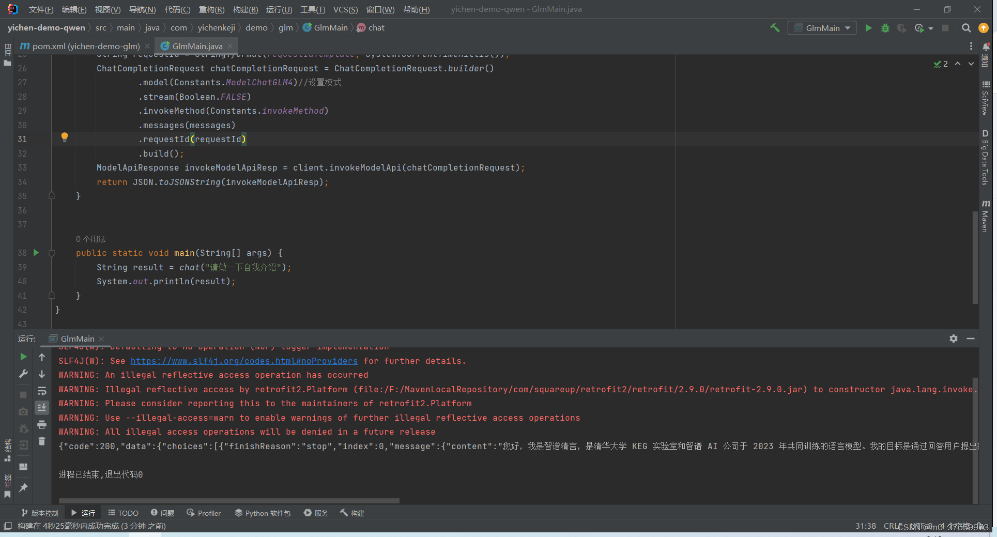The width and height of the screenshot is (997, 537).
Task: Click the 0 个用法 usages hint
Action: pyautogui.click(x=90, y=239)
